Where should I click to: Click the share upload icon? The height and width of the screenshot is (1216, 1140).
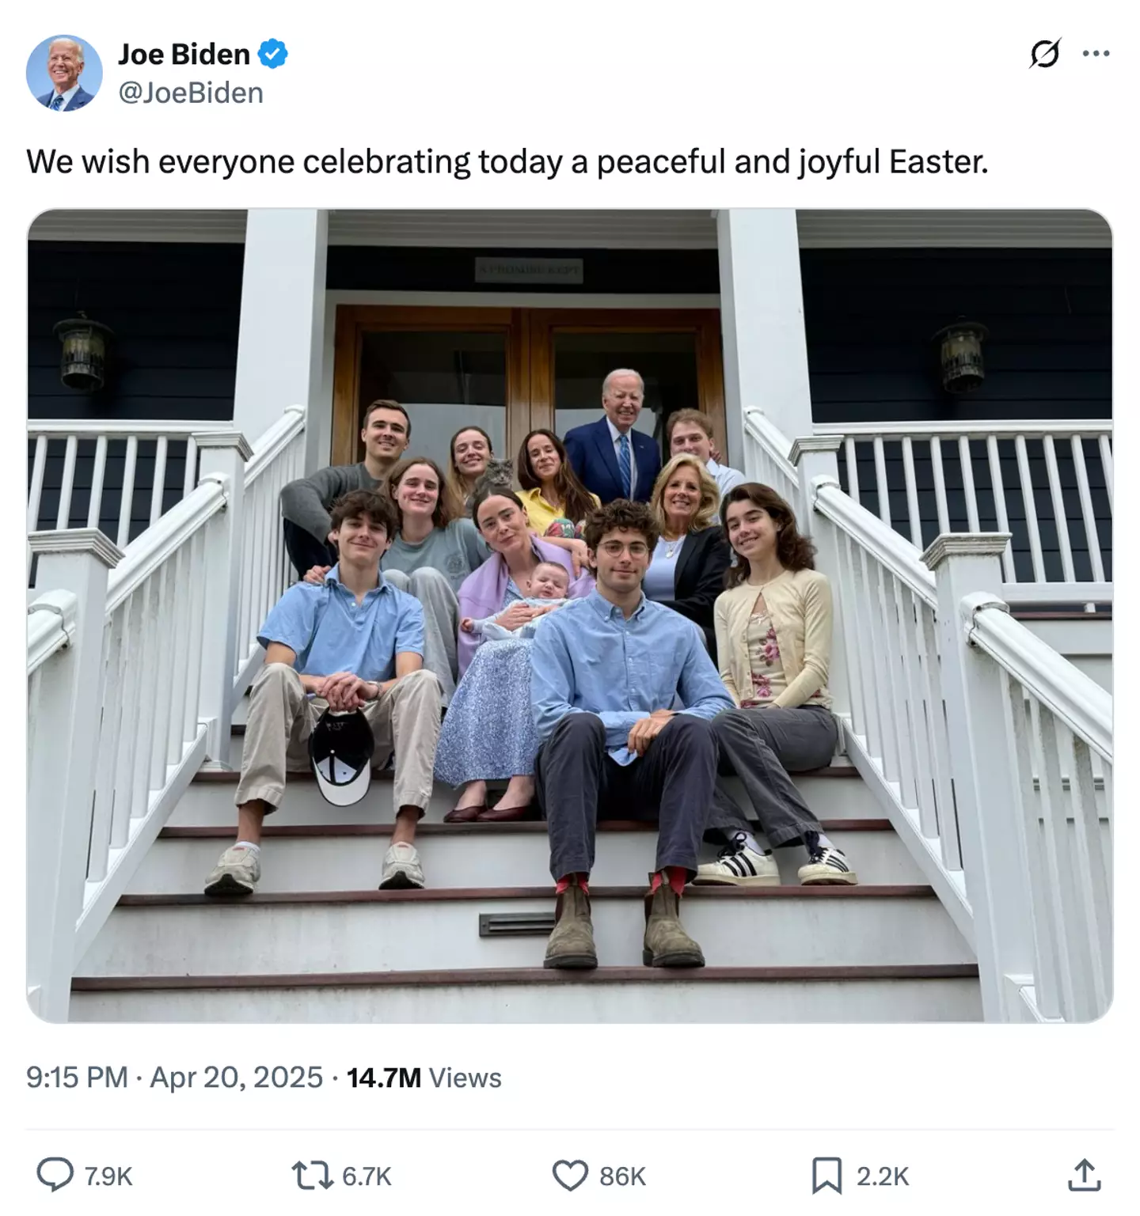click(1084, 1175)
